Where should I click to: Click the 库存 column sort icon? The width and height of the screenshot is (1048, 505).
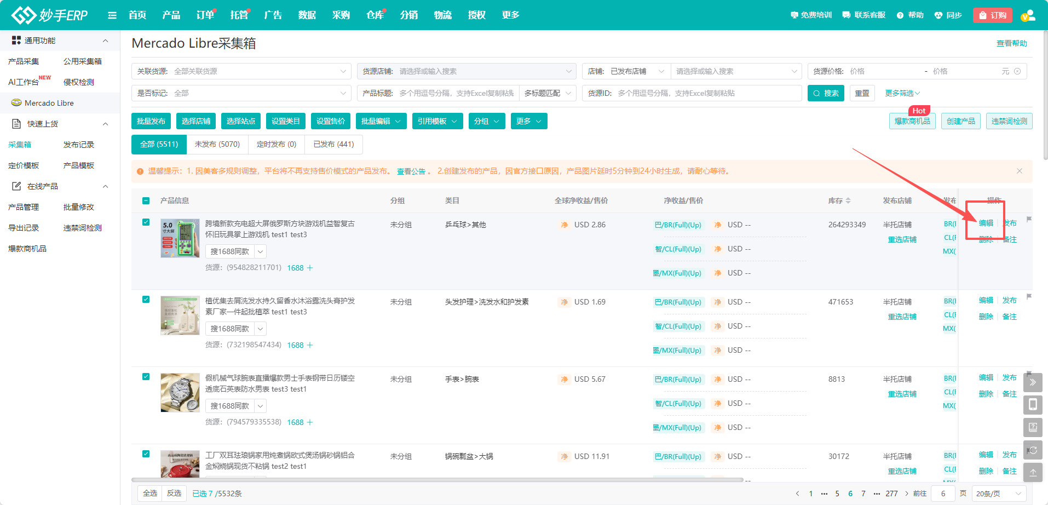click(848, 201)
